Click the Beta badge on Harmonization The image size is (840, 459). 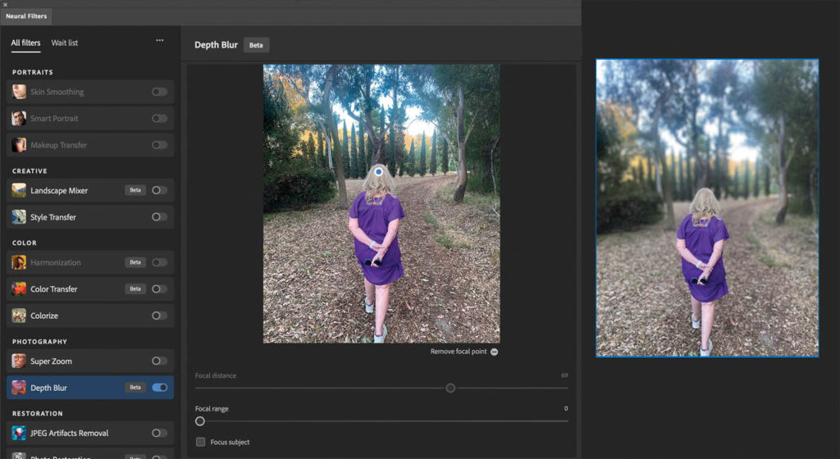tap(135, 262)
